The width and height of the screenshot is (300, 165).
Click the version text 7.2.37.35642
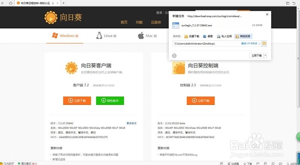tap(66, 123)
